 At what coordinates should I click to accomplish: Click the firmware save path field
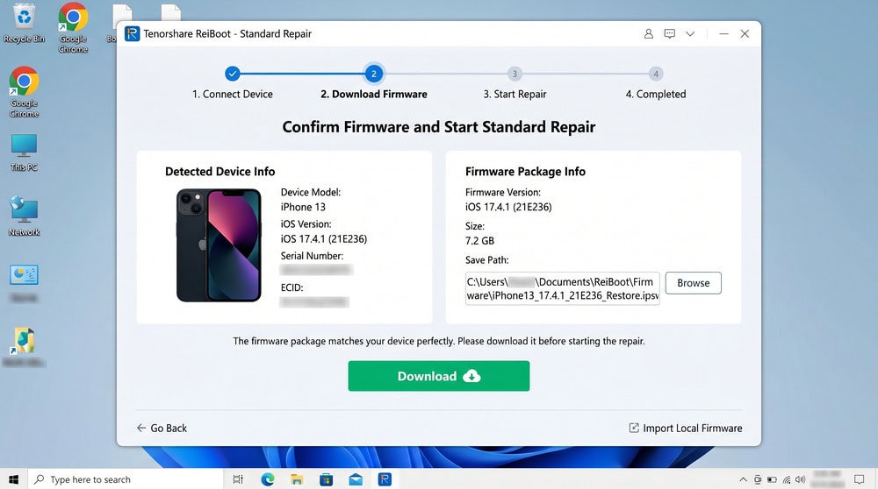562,288
